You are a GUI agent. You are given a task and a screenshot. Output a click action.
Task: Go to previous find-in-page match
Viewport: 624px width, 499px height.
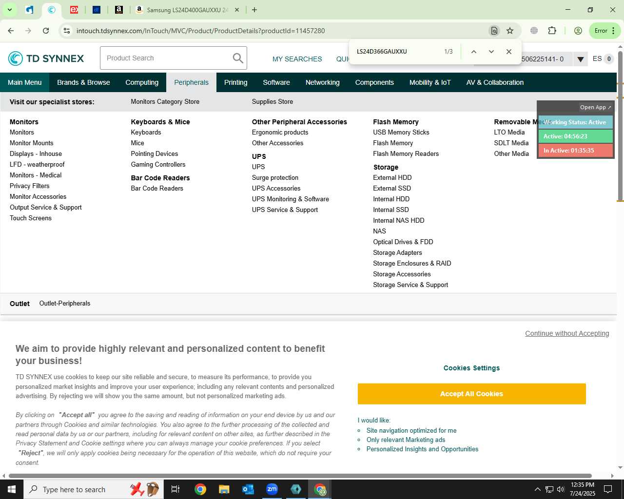(x=473, y=52)
